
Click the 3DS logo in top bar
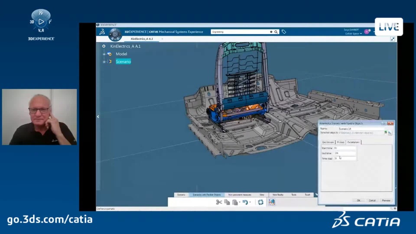pyautogui.click(x=102, y=32)
